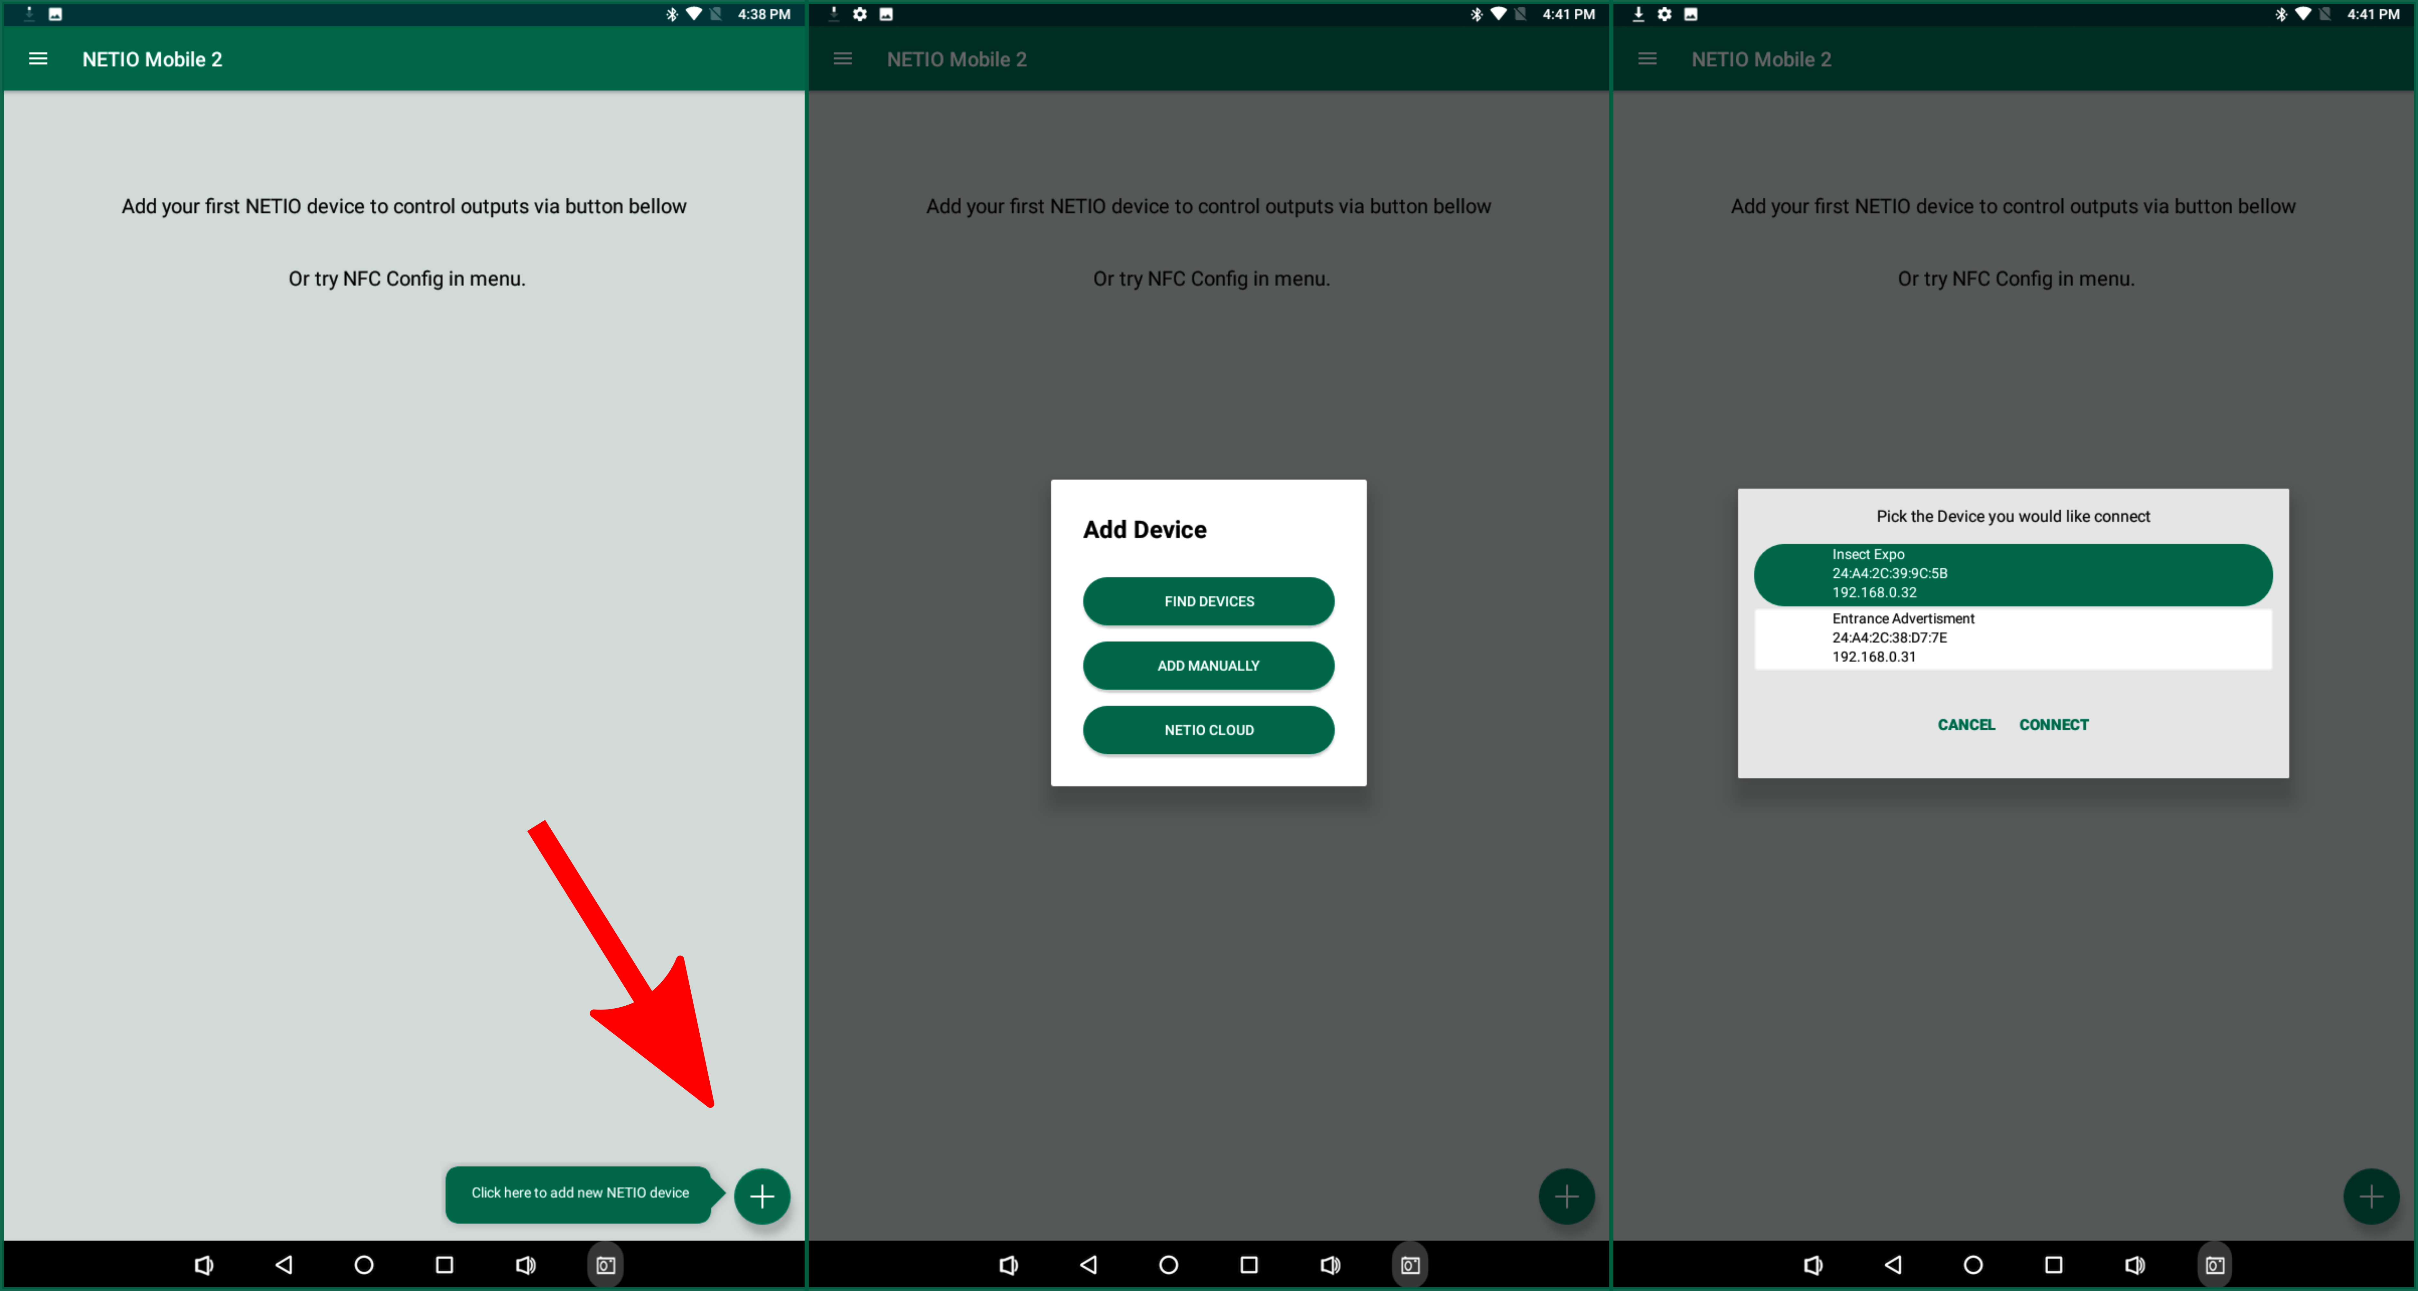Tap Android home button in middle screen
Screen dimensions: 2418x1291
pyautogui.click(x=1169, y=1266)
